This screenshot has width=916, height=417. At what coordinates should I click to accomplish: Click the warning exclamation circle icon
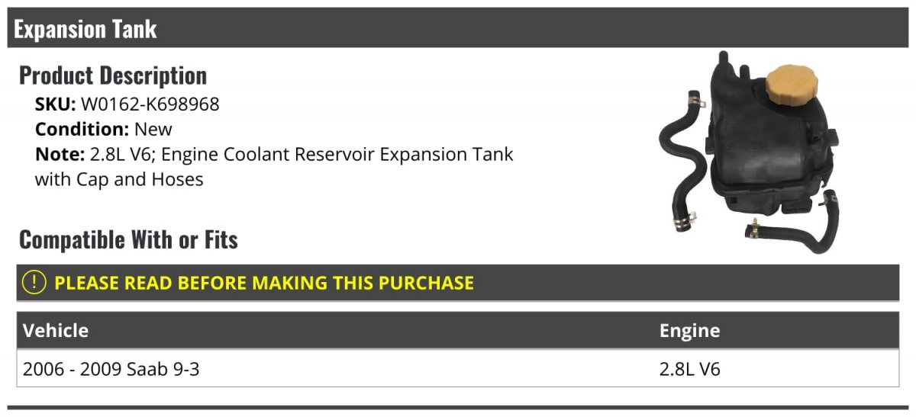34,282
